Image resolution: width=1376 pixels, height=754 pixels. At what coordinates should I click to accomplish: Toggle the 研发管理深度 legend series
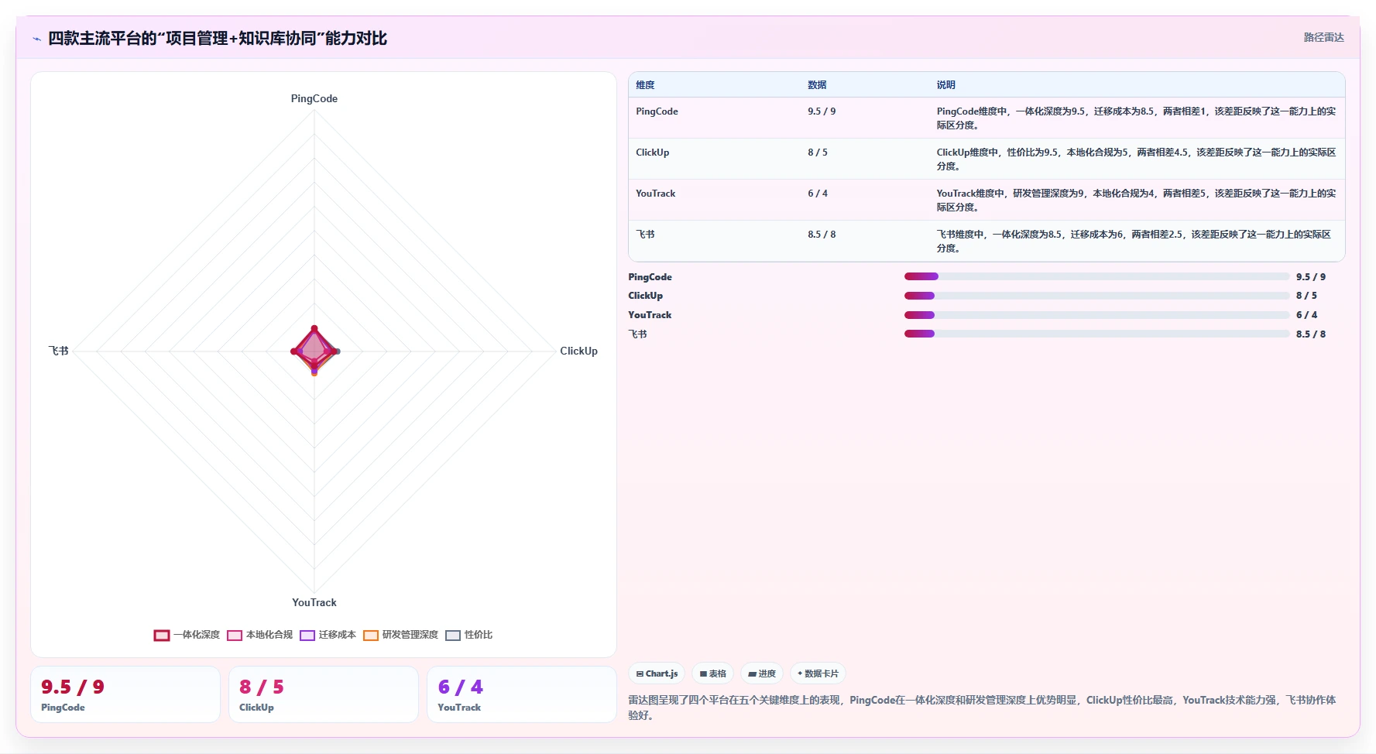click(401, 635)
